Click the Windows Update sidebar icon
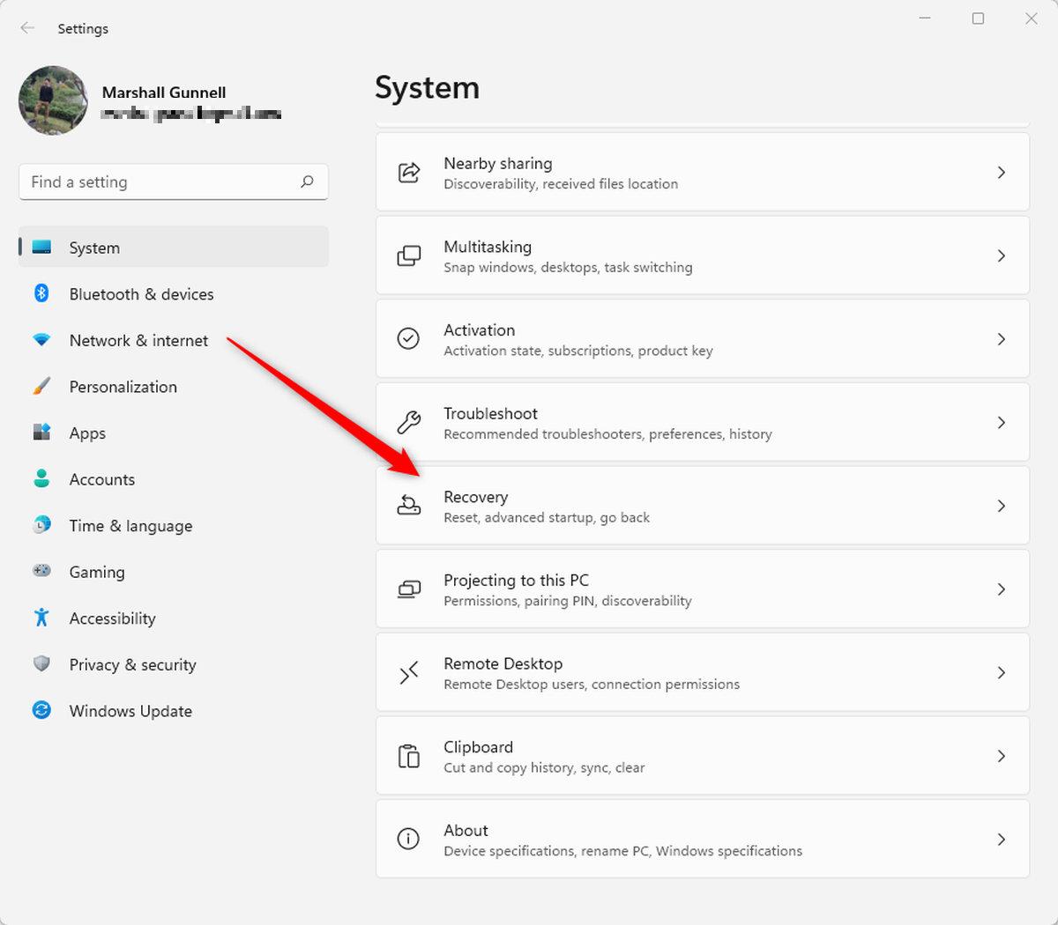 41,710
